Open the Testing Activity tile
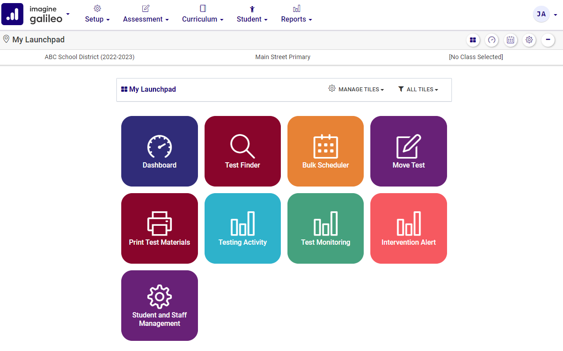 tap(242, 228)
